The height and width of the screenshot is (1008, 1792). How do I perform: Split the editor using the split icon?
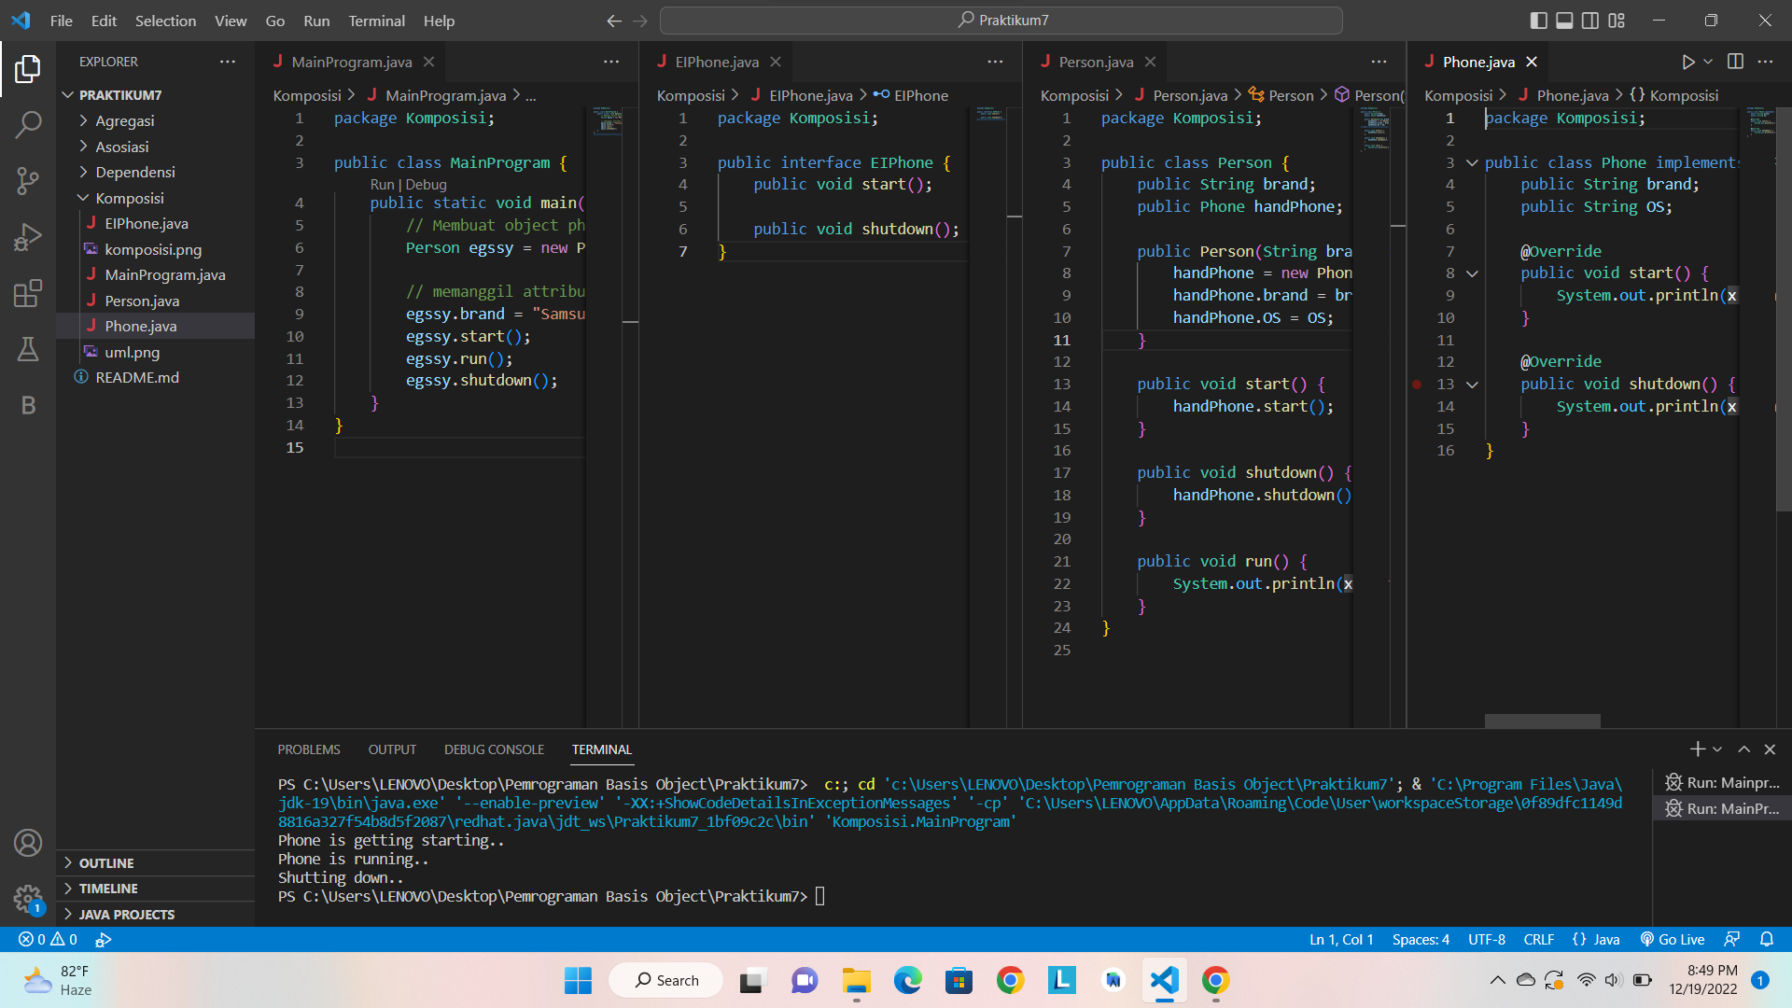1735,62
